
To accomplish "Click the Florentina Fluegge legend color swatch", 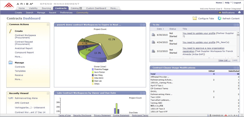I will point(93,69).
